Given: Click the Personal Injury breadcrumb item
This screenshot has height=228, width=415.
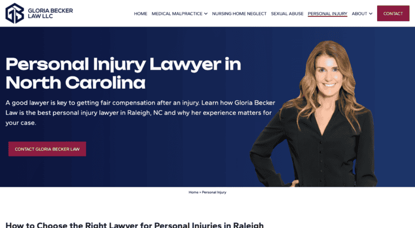Looking at the screenshot, I should (x=214, y=192).
